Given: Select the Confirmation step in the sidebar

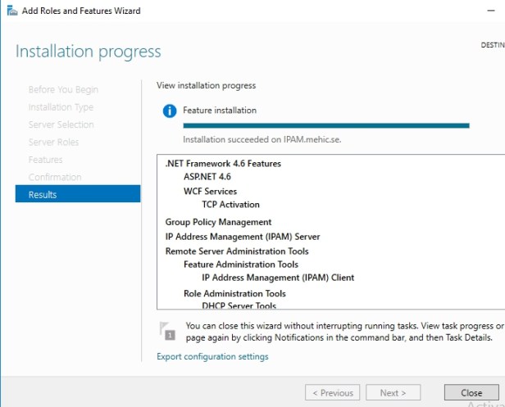Looking at the screenshot, I should tap(55, 177).
